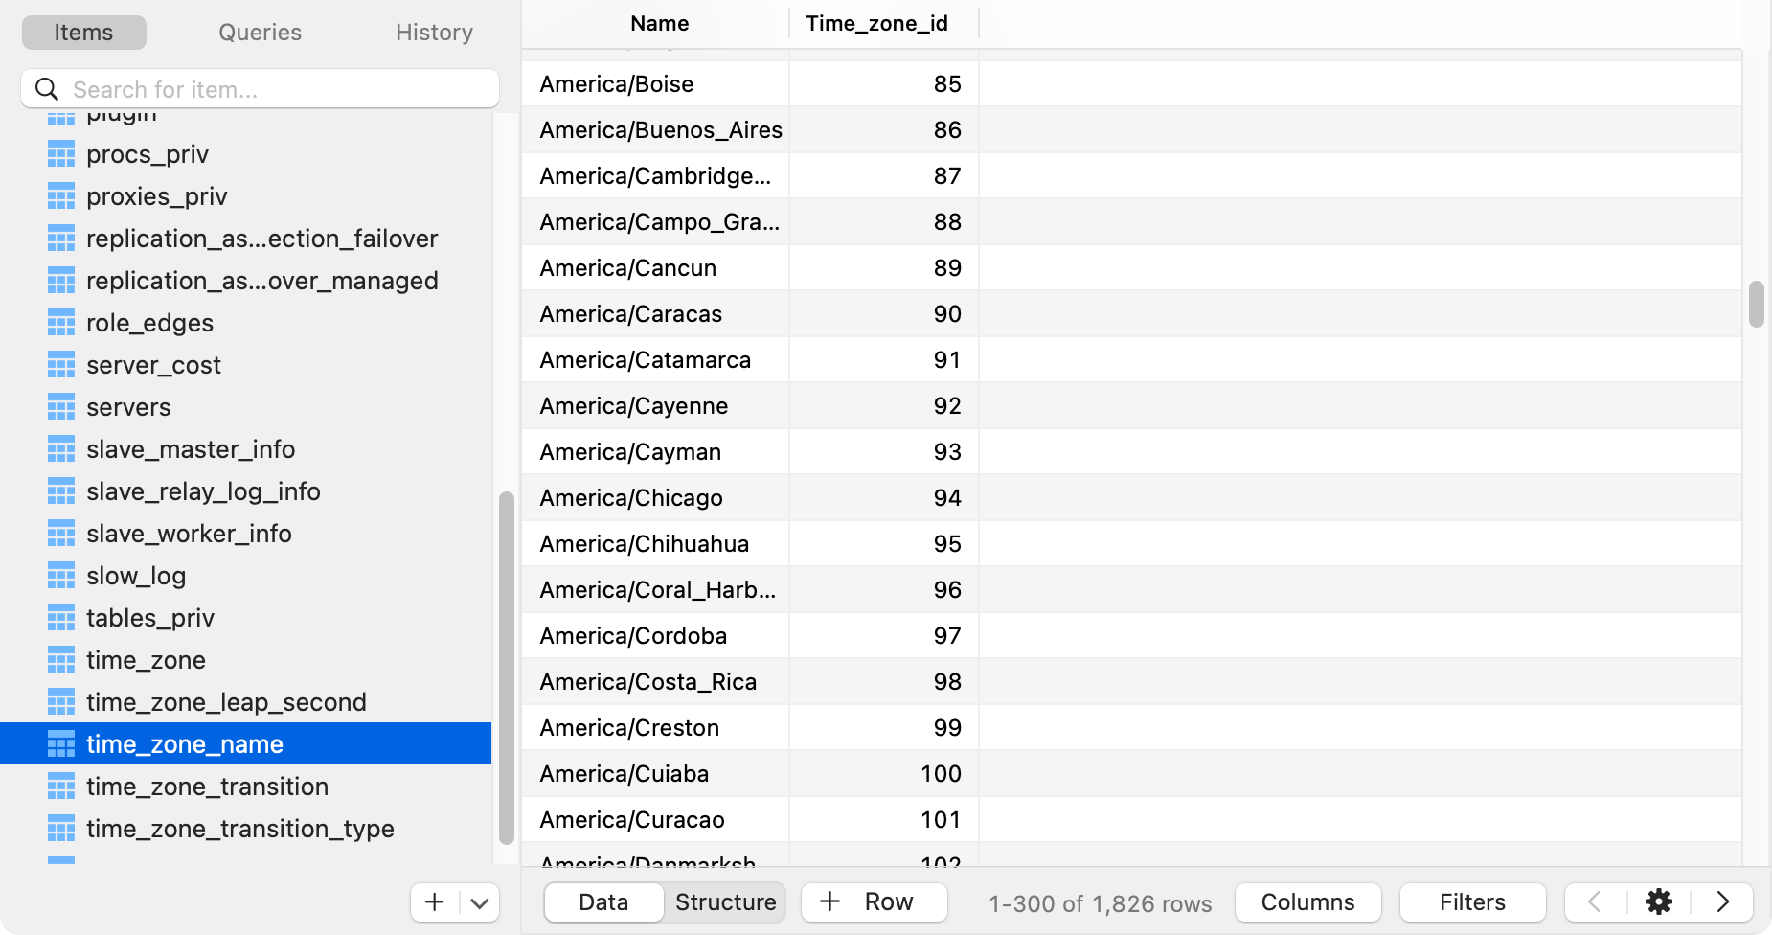
Task: Click the table icon beside slow_log
Action: [x=61, y=576]
